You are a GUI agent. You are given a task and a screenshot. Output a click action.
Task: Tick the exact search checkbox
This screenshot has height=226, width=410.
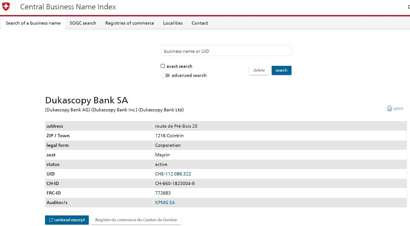(x=163, y=66)
